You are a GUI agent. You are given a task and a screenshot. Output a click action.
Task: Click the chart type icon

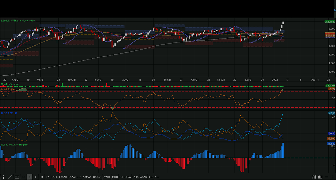pyautogui.click(x=314, y=177)
